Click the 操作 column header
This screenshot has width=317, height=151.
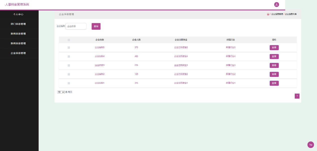[x=274, y=40]
